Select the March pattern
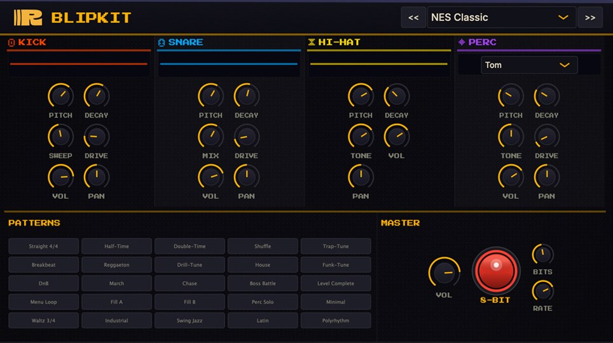 [116, 283]
